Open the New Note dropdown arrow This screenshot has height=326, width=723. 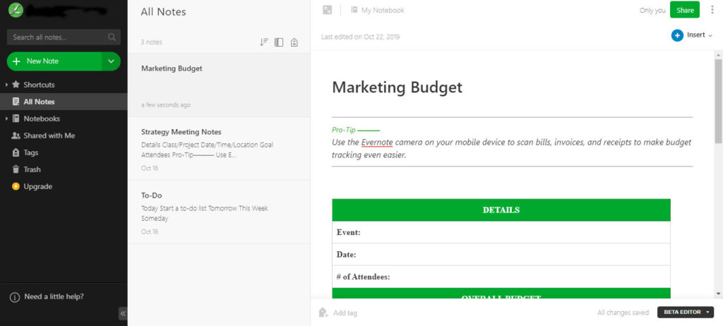[x=111, y=61]
